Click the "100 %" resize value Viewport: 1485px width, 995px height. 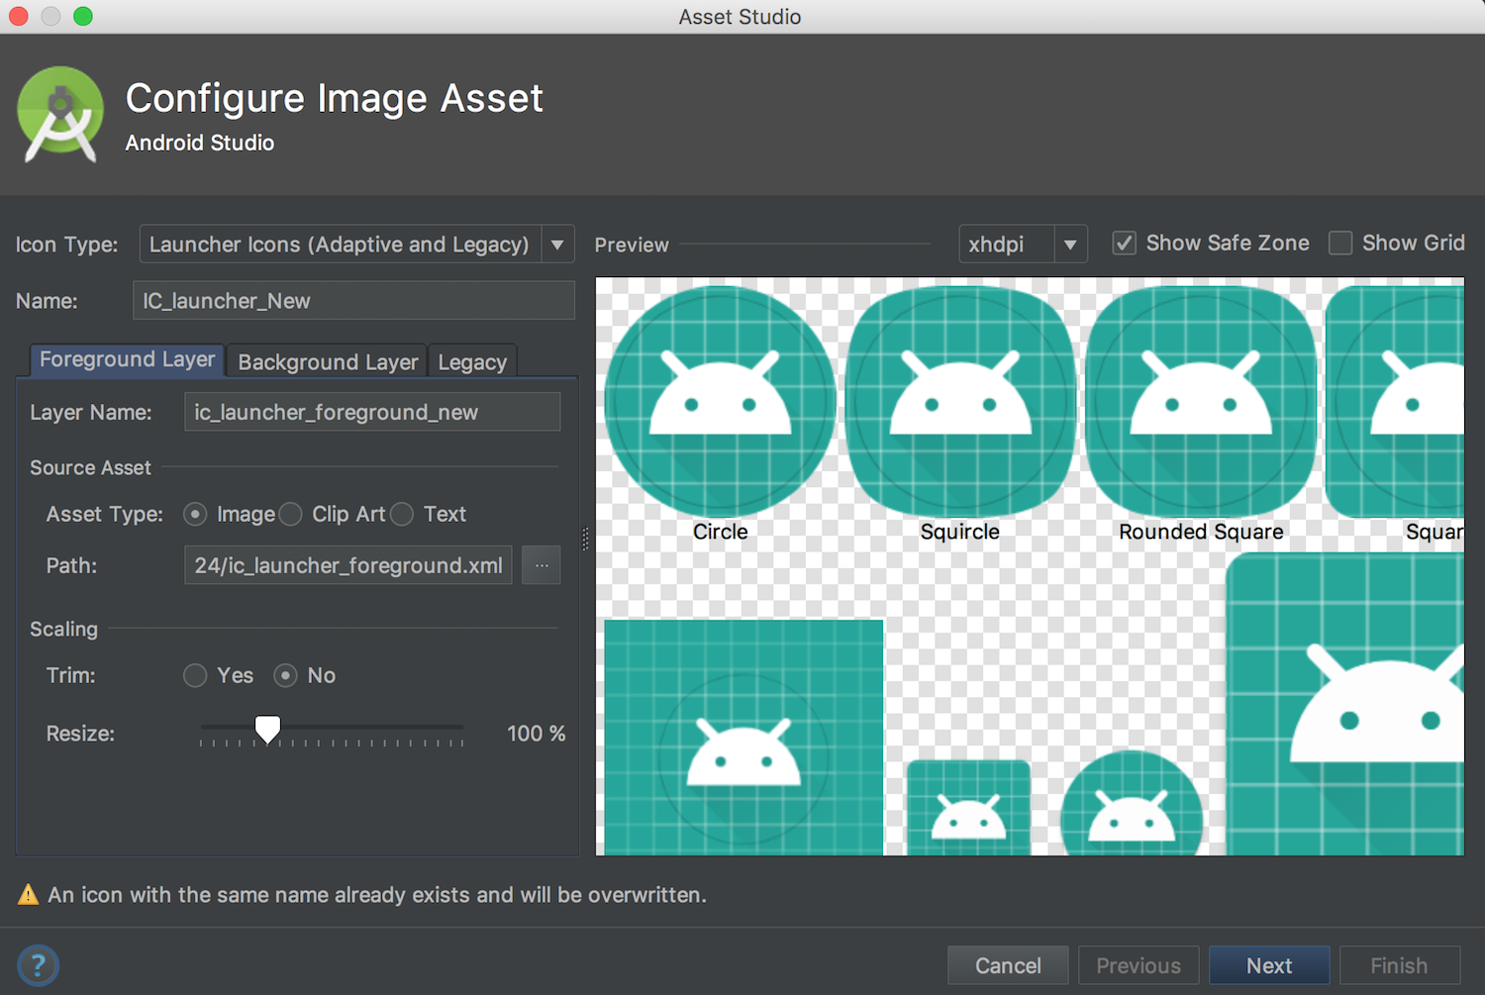coord(536,734)
